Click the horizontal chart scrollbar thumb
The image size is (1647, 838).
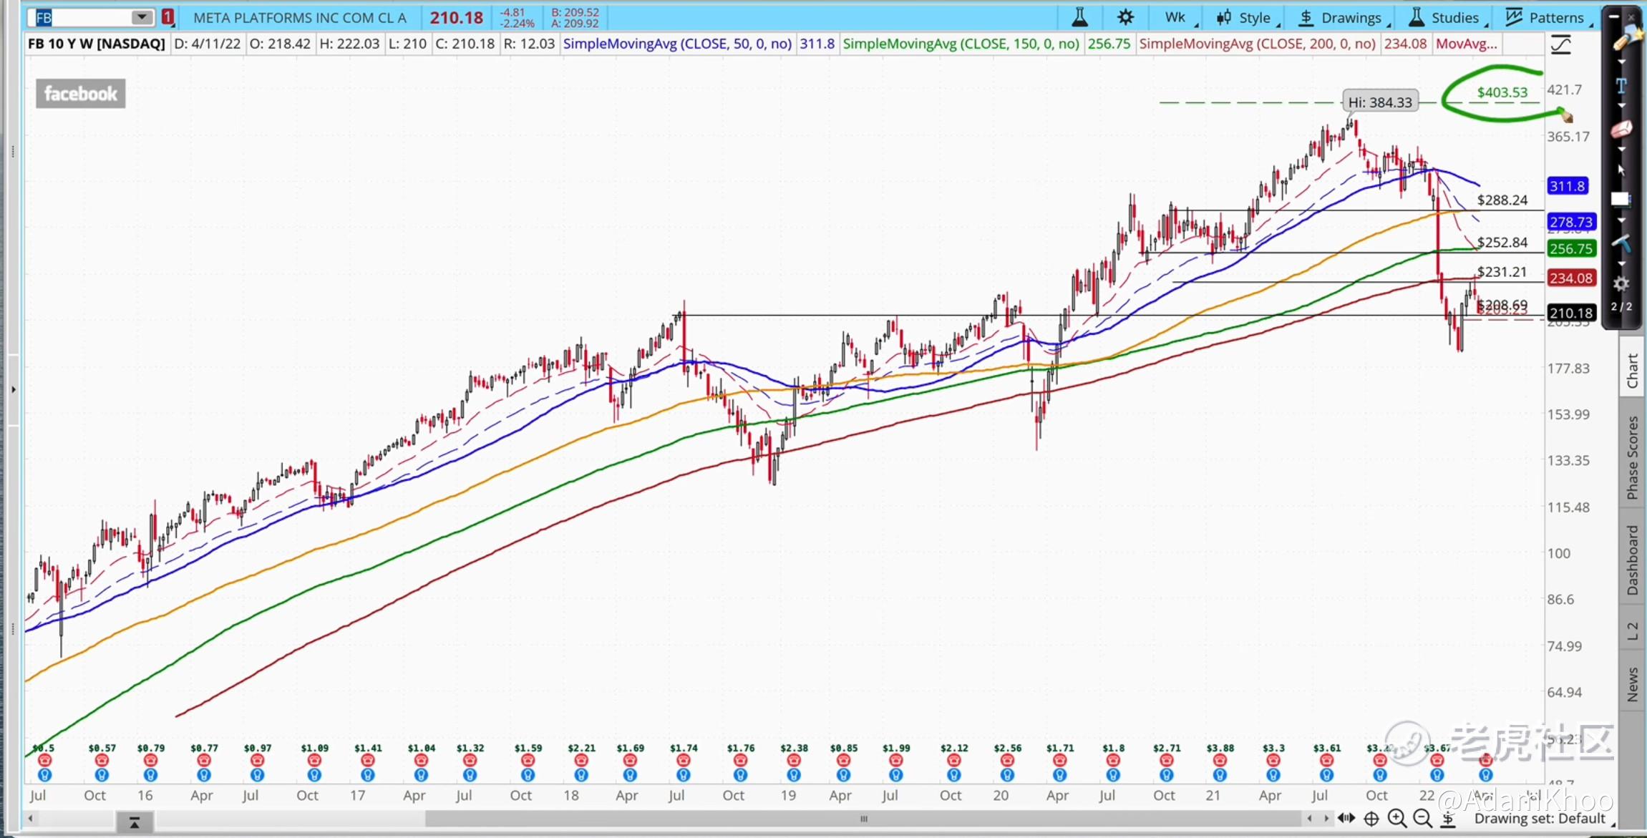pos(863,819)
